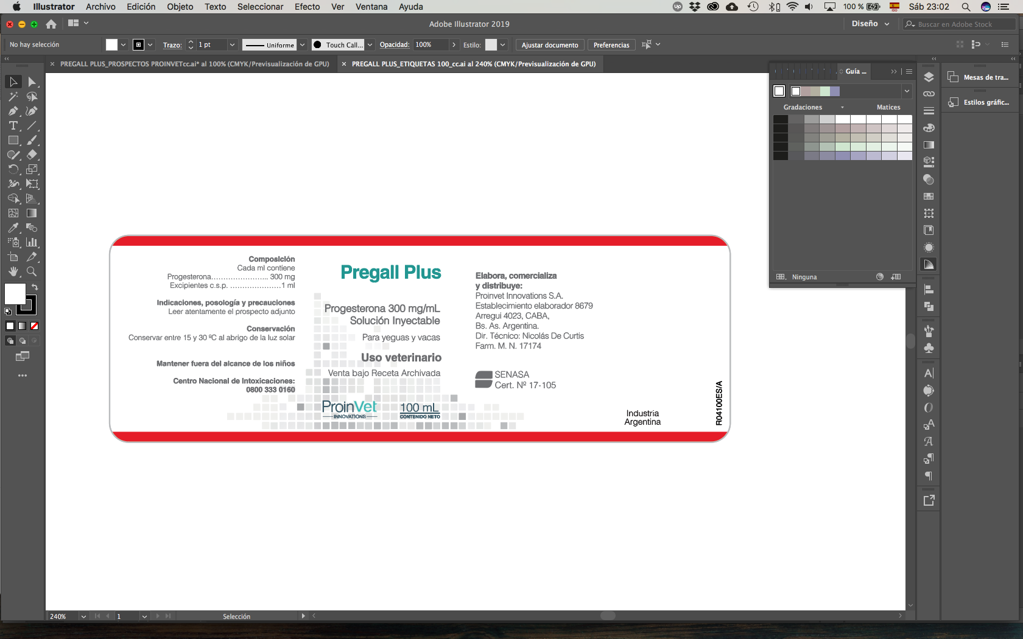Reset to default fill and stroke
This screenshot has height=639, width=1023.
(x=8, y=311)
